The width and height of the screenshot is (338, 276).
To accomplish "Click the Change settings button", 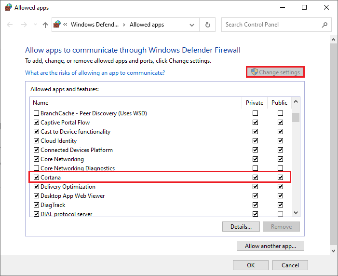I will pyautogui.click(x=275, y=72).
